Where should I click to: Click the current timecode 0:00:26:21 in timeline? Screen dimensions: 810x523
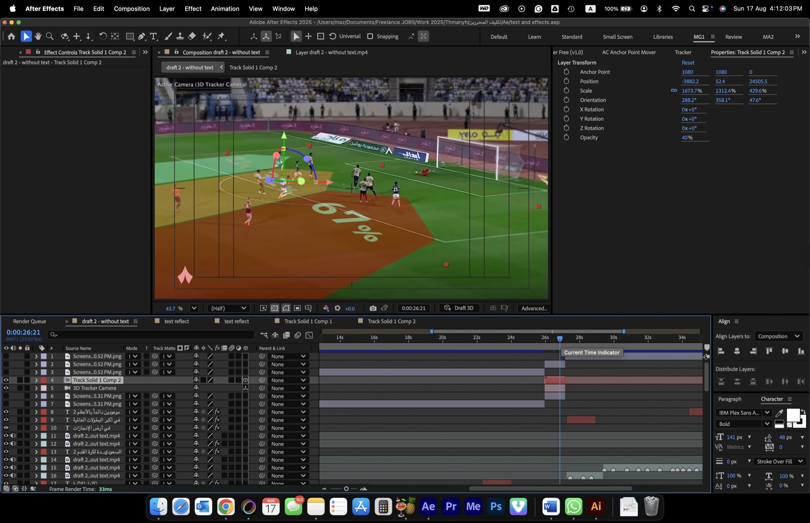[x=23, y=332]
